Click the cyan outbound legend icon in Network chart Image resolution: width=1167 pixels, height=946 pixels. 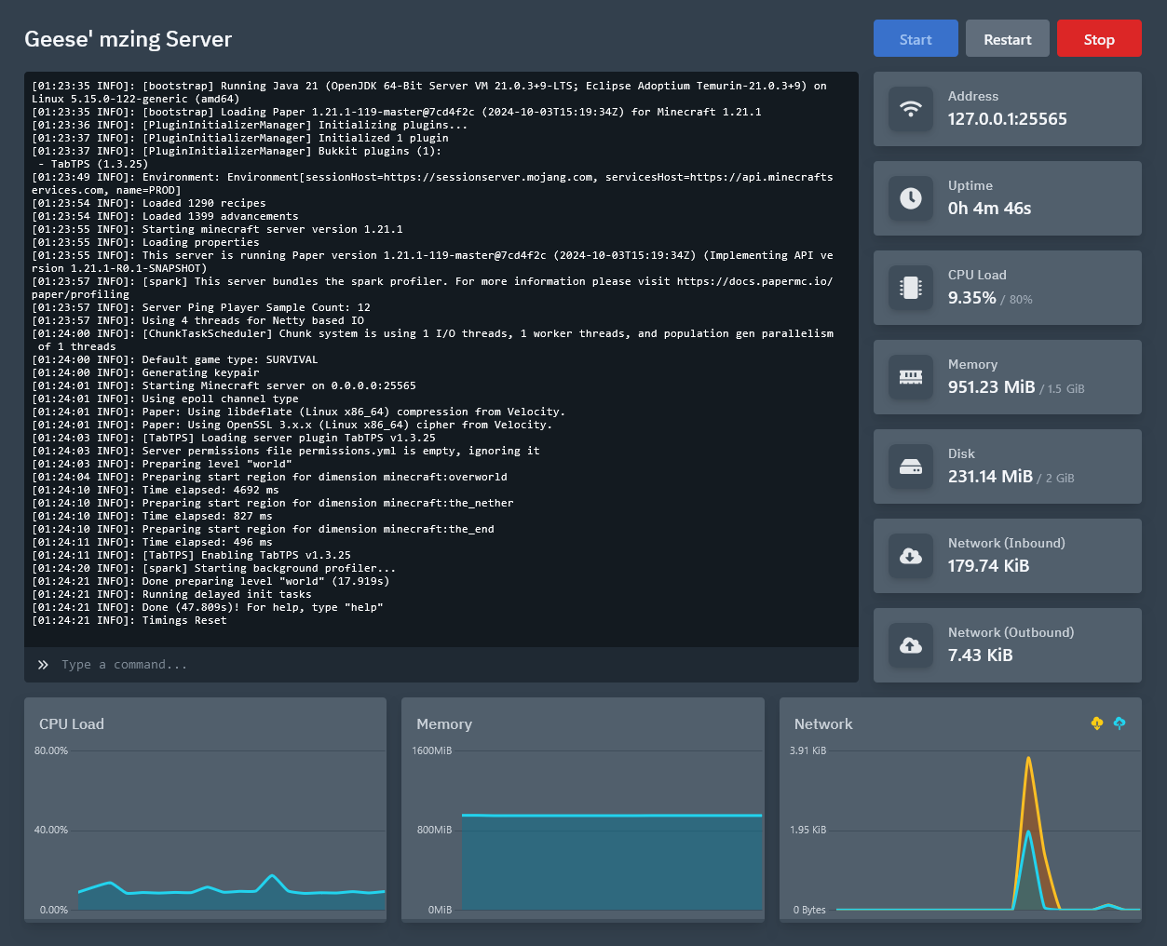pyautogui.click(x=1119, y=723)
